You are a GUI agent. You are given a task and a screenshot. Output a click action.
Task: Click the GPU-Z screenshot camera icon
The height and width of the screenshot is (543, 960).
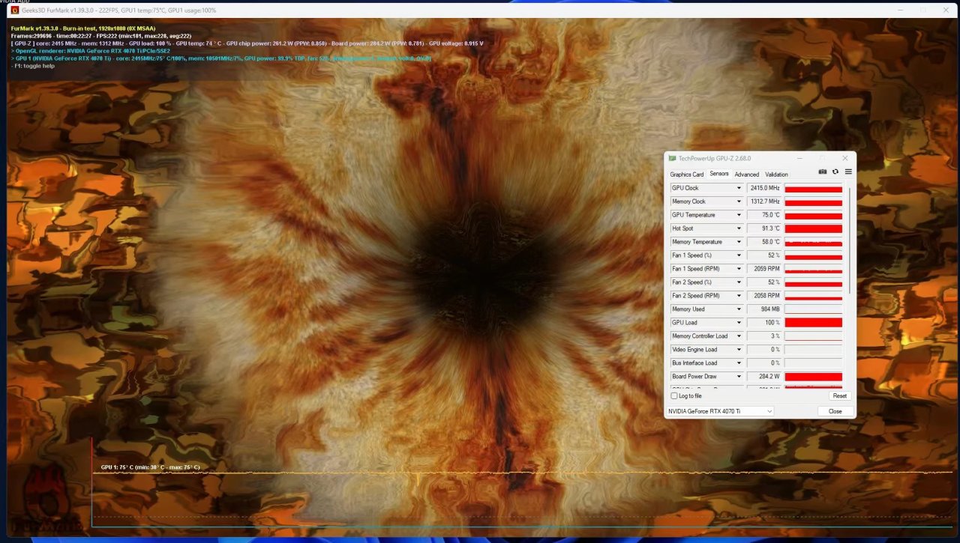[823, 172]
